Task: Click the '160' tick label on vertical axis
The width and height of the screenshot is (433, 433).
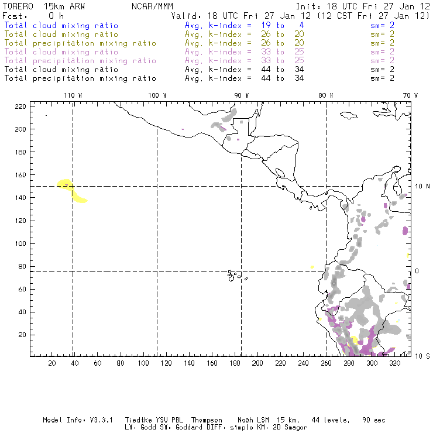Action: (20, 175)
